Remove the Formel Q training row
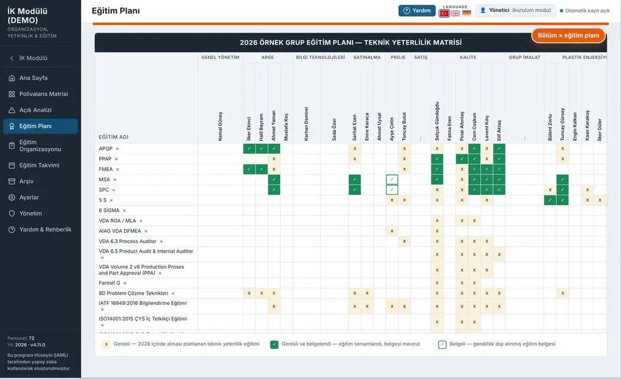The height and width of the screenshot is (379, 621). point(125,283)
